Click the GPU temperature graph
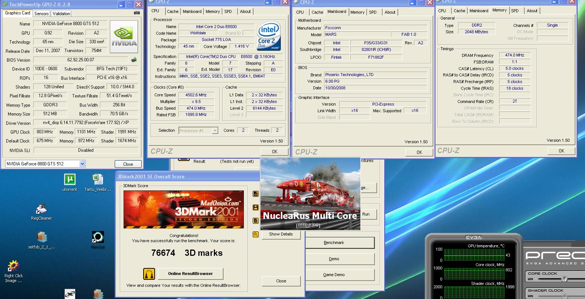 474,255
